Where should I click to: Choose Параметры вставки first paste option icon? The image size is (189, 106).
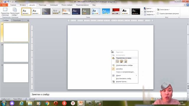[117, 61]
